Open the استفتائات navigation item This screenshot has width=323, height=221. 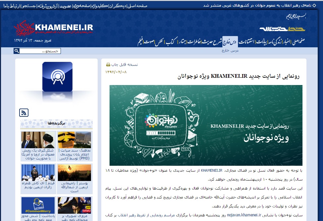[246, 42]
